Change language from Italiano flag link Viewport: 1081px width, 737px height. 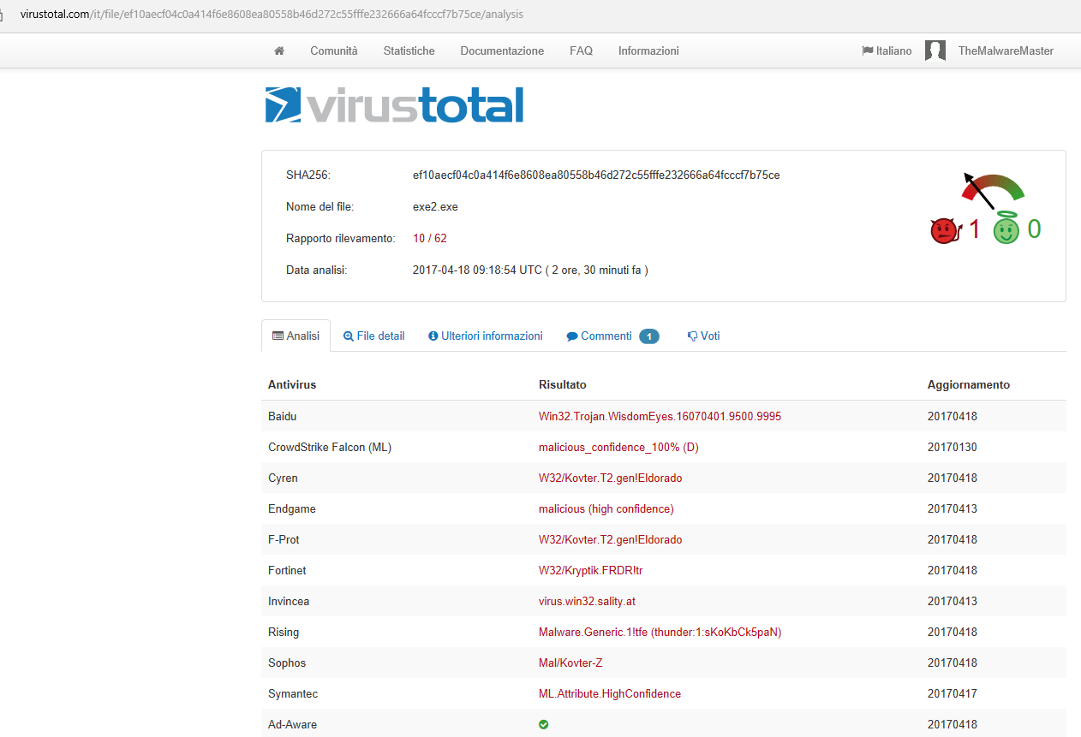tap(887, 51)
